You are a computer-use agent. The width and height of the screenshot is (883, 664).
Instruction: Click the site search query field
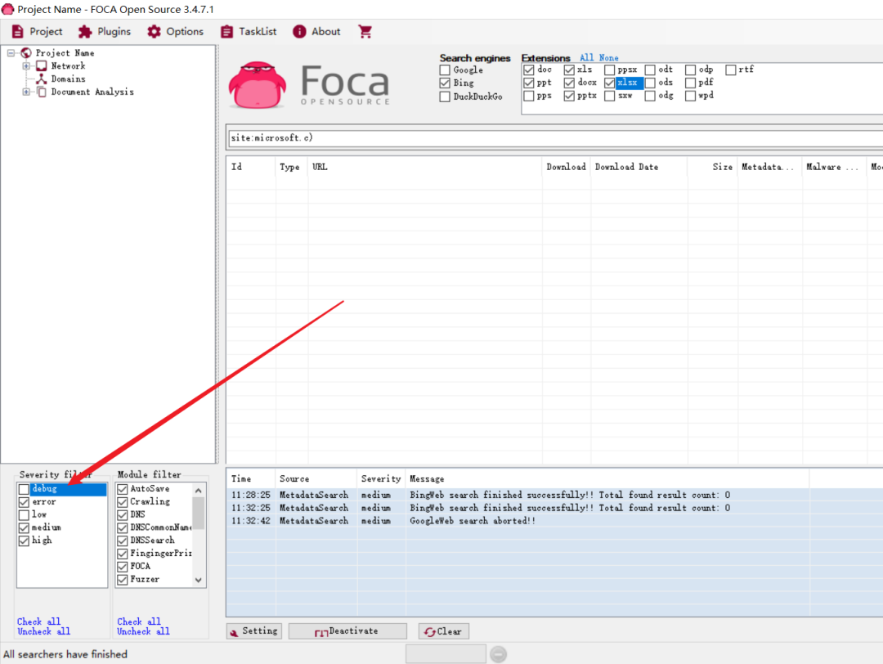(554, 138)
